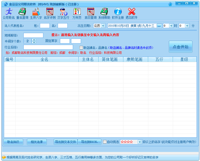Launch the 名字评测 name evaluation tool
Screen dimensions: 200x161
click(x=50, y=13)
